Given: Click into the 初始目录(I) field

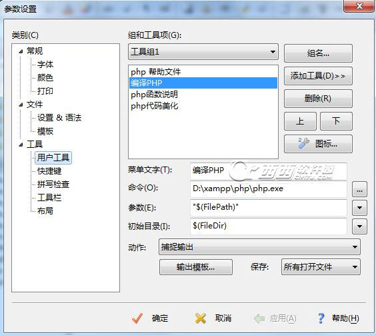Looking at the screenshot, I should [269, 226].
